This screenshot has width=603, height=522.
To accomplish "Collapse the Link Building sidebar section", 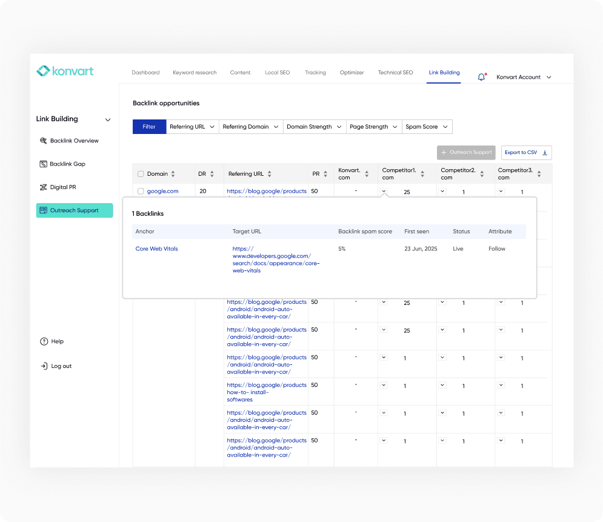I will (x=108, y=119).
